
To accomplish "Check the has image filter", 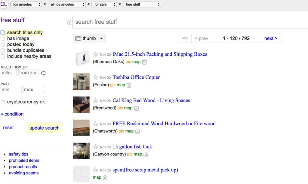I will [x=3, y=38].
